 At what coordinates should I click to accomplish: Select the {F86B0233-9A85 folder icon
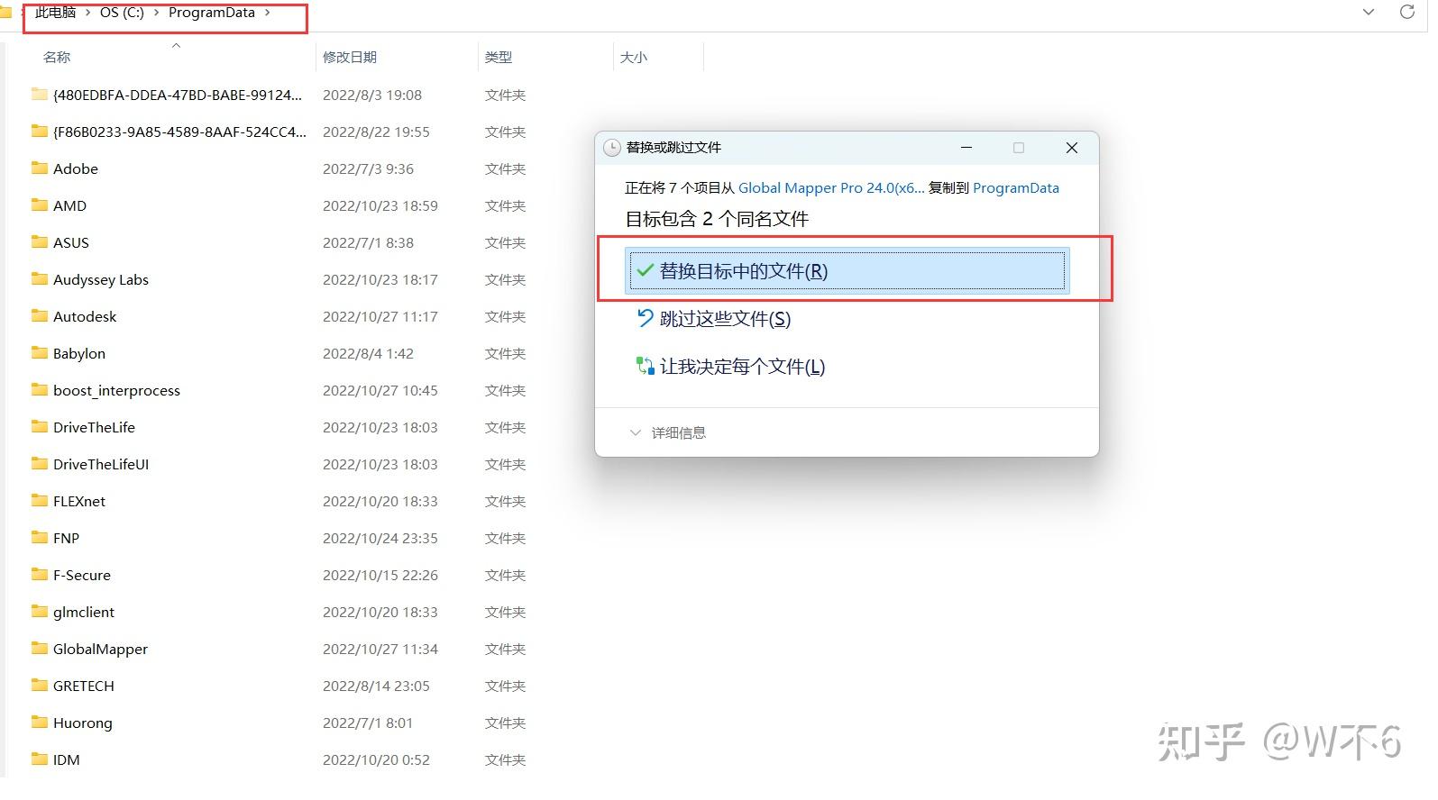(x=39, y=131)
